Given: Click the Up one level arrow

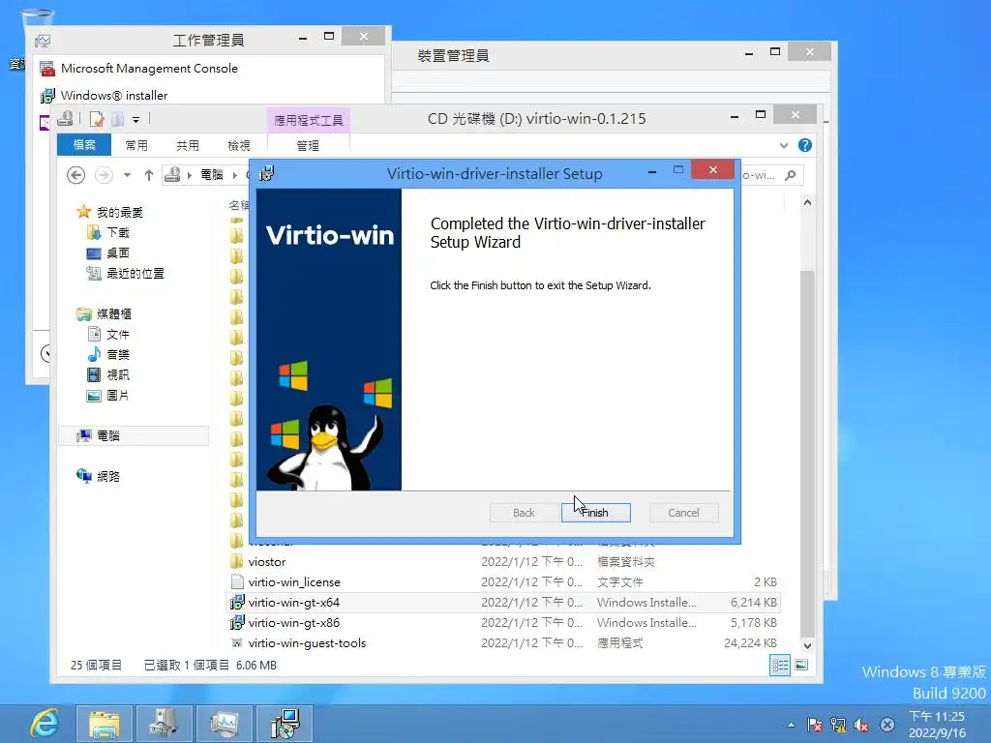Looking at the screenshot, I should click(x=148, y=175).
